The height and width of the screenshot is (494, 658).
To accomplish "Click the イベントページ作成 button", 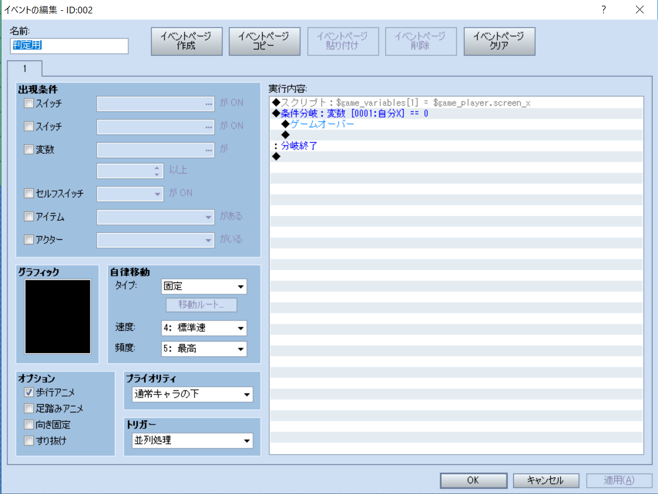I will click(186, 41).
